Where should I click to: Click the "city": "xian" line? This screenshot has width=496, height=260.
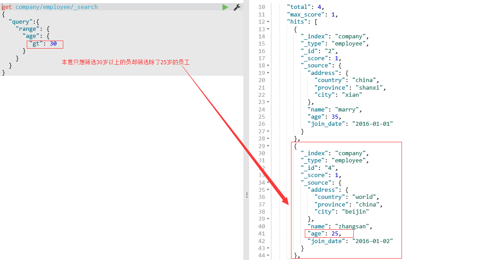click(338, 95)
